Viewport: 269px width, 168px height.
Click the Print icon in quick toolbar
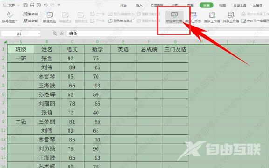32,5
